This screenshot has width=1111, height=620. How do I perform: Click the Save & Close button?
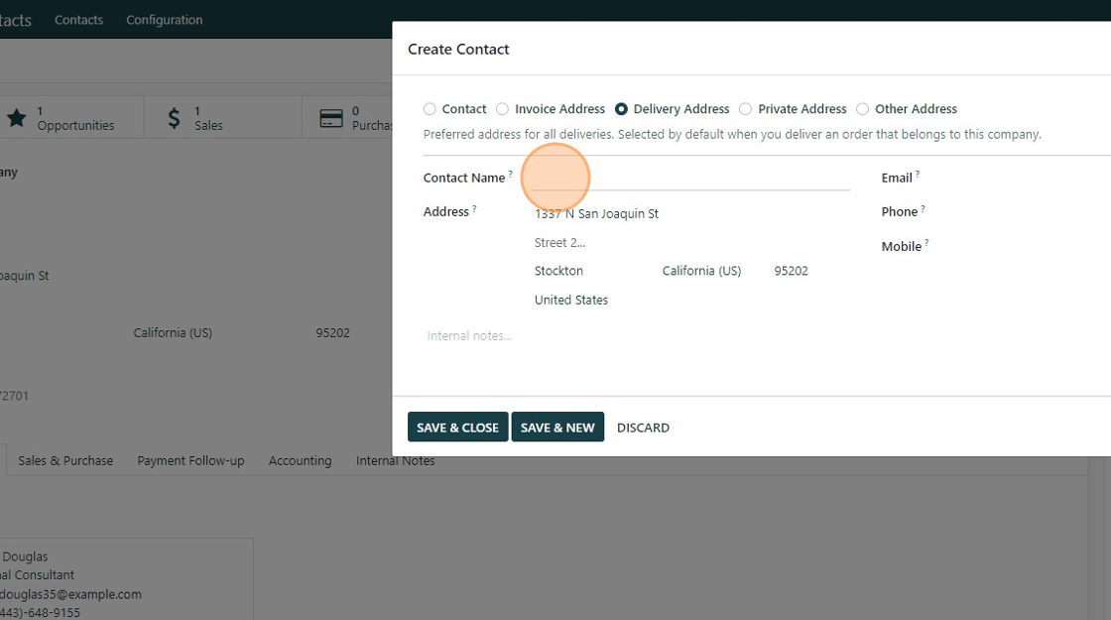(x=457, y=427)
